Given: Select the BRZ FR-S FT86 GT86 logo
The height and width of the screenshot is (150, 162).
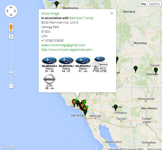Looking at the screenshot, I should click(100, 64).
